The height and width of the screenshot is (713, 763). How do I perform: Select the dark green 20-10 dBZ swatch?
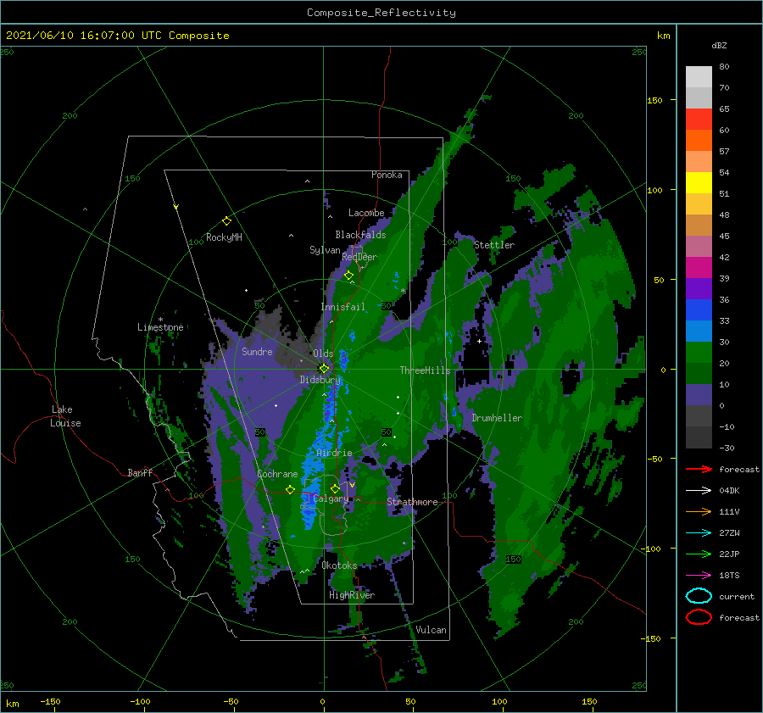(x=699, y=374)
